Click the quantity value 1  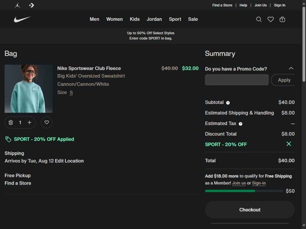point(20,123)
